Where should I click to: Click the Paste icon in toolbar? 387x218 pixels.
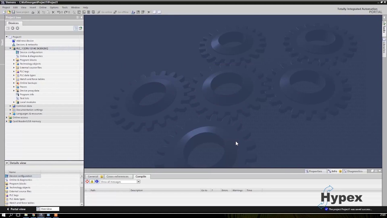click(48, 12)
